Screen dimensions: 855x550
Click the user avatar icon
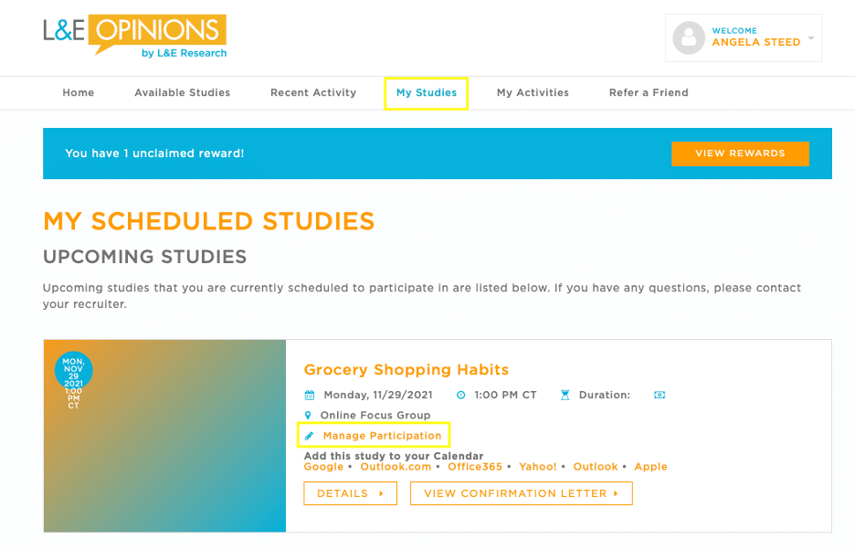pos(688,37)
